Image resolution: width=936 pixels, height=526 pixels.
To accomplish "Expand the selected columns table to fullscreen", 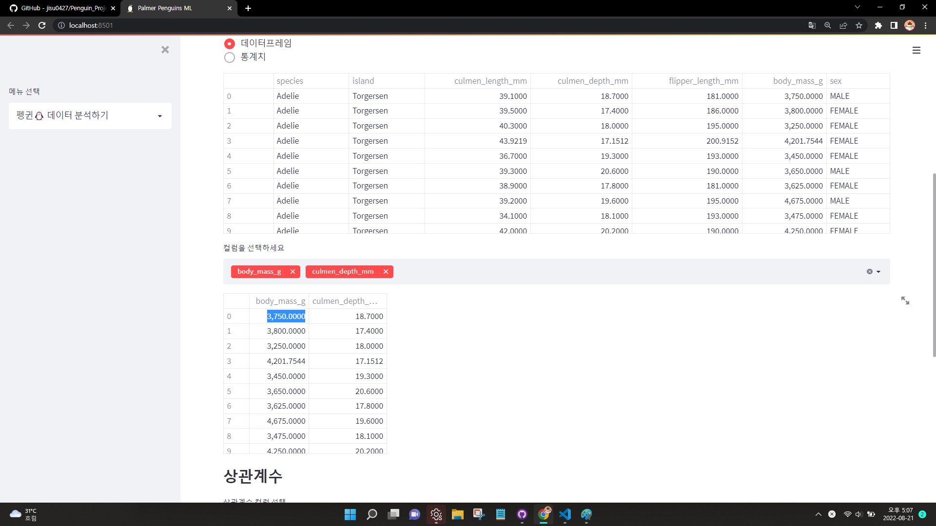I will pos(905,301).
